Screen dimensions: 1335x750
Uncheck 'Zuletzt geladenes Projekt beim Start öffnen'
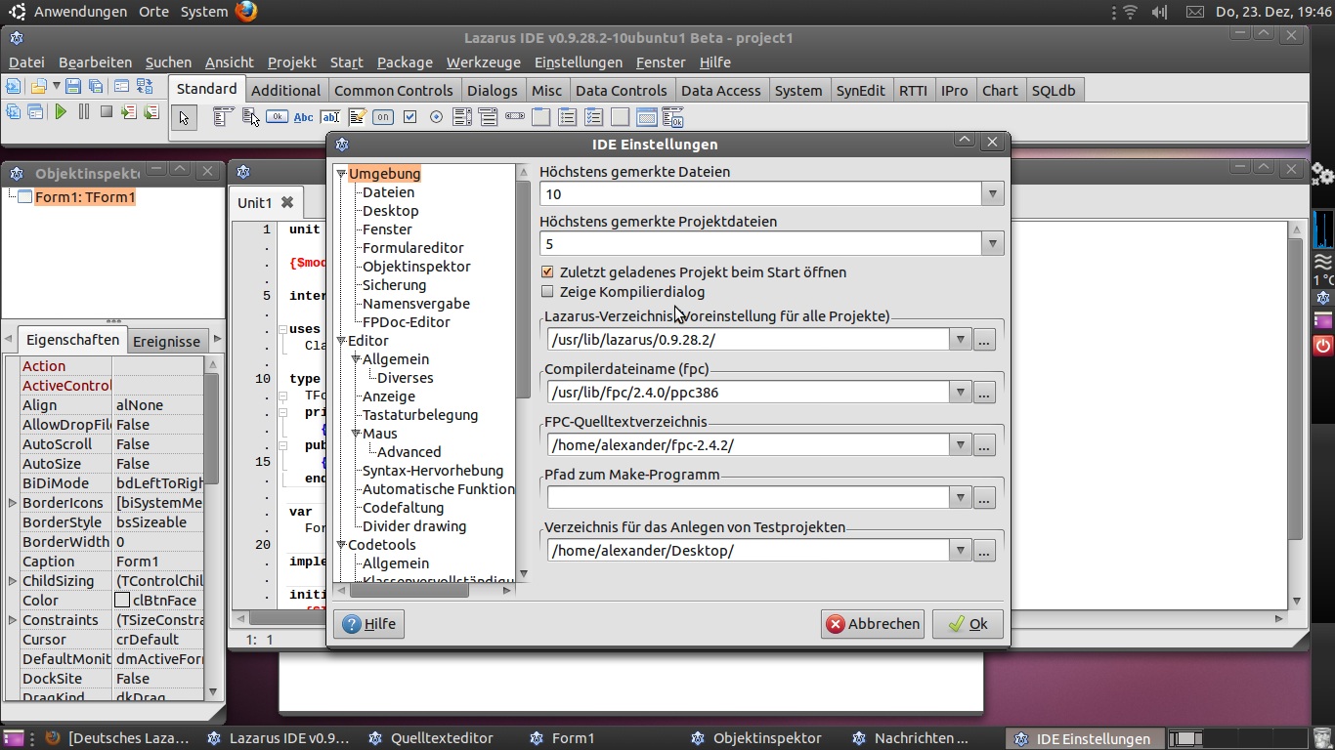click(547, 272)
